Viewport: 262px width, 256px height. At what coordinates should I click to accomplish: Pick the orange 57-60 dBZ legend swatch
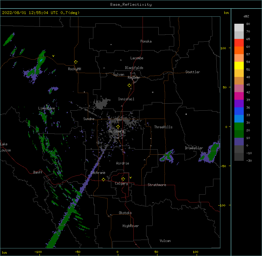tap(239, 50)
